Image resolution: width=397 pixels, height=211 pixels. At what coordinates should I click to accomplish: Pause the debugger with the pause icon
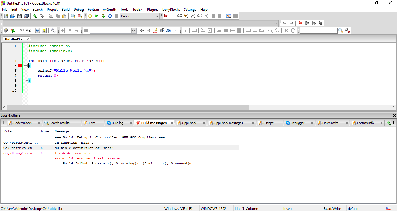point(213,16)
